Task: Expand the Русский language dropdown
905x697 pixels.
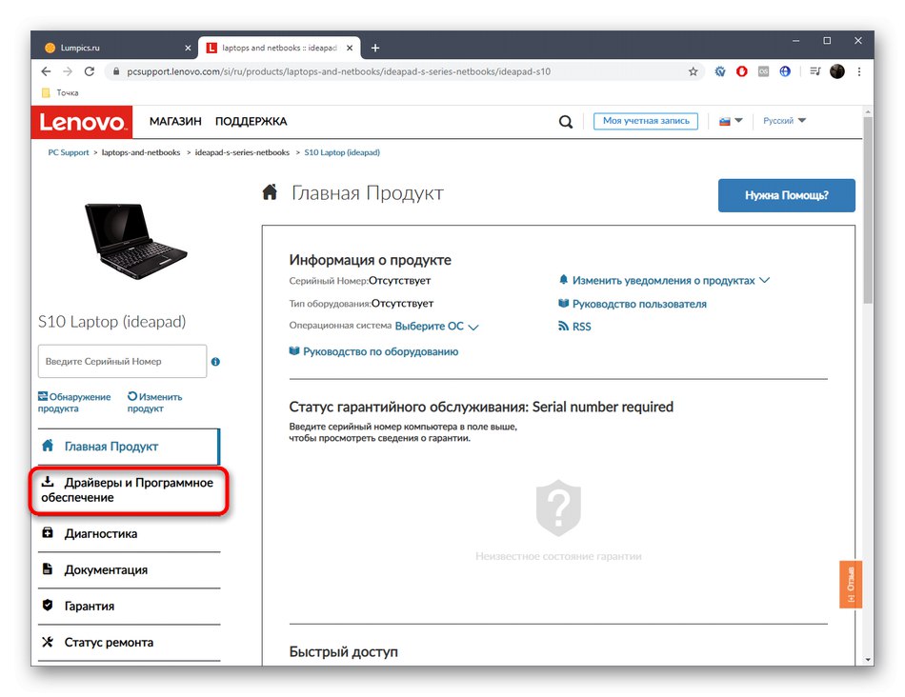Action: 784,121
